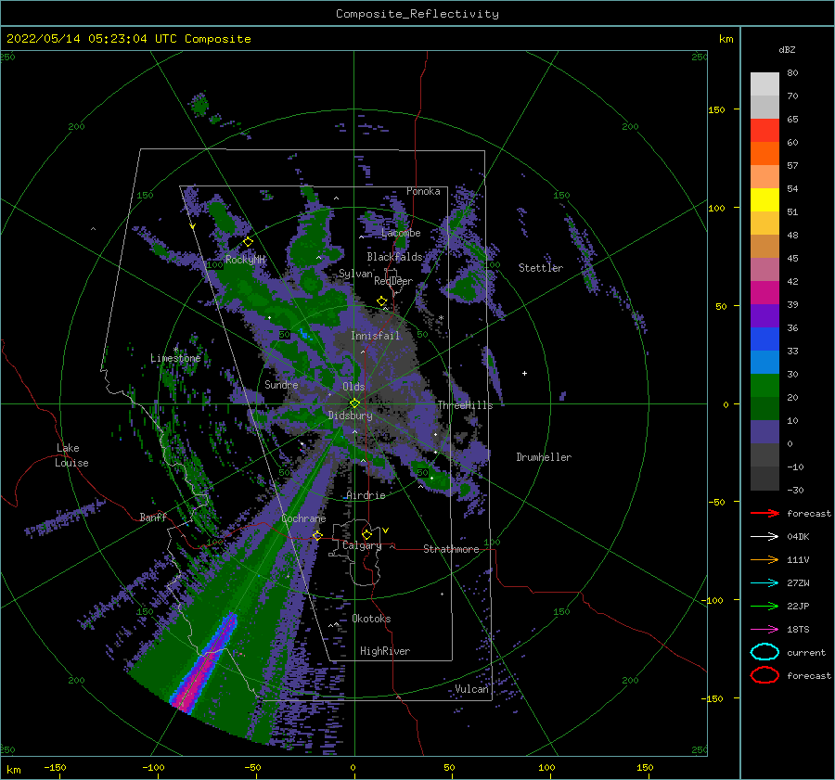Click the Lacombe label
Image resolution: width=835 pixels, height=780 pixels.
(401, 233)
